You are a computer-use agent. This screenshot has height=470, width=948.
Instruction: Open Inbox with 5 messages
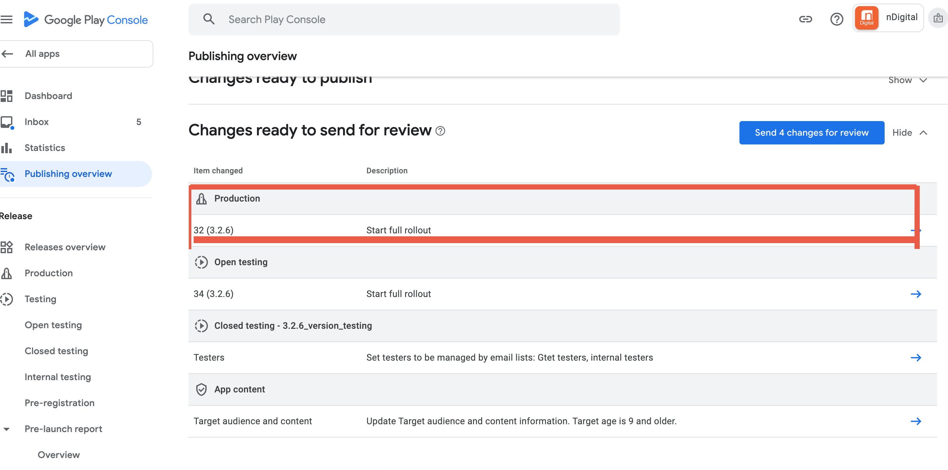click(x=37, y=122)
